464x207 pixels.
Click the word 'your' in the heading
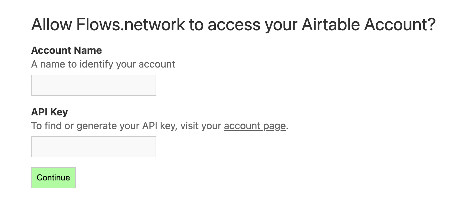[x=281, y=24]
